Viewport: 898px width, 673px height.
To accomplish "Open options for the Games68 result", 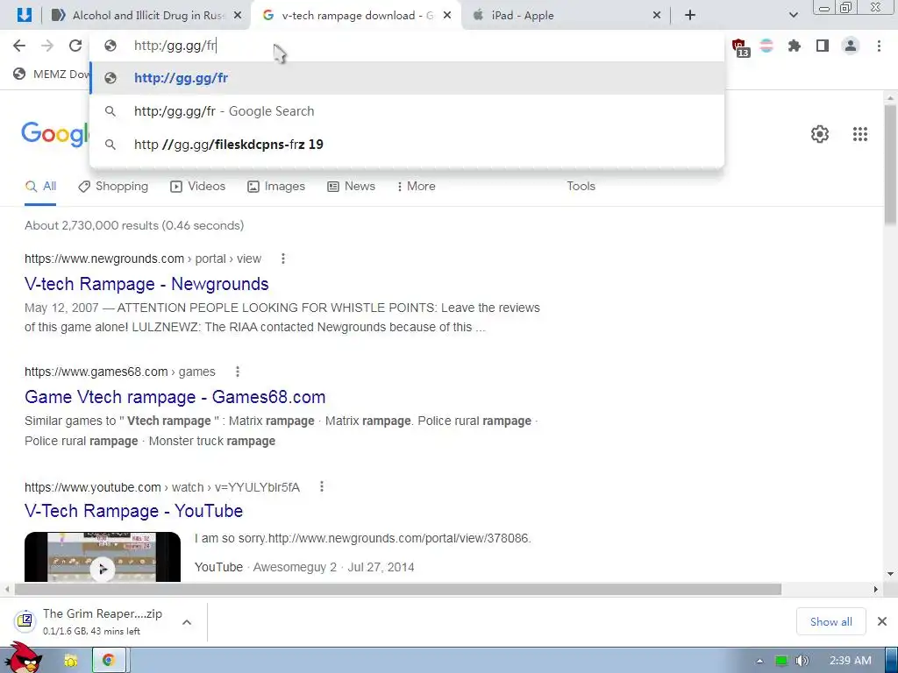I will [x=238, y=372].
